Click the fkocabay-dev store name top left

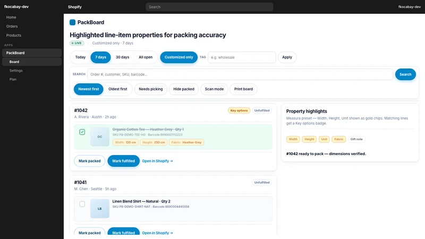(16, 6)
